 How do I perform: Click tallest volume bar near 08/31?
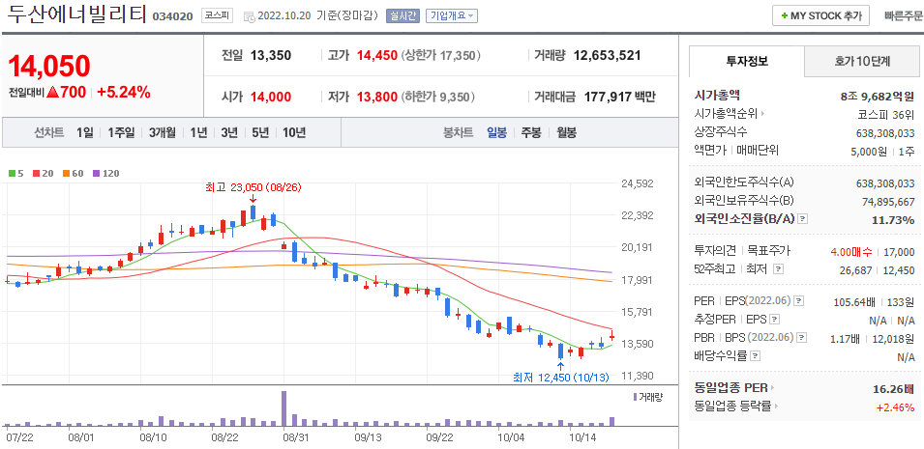point(283,408)
